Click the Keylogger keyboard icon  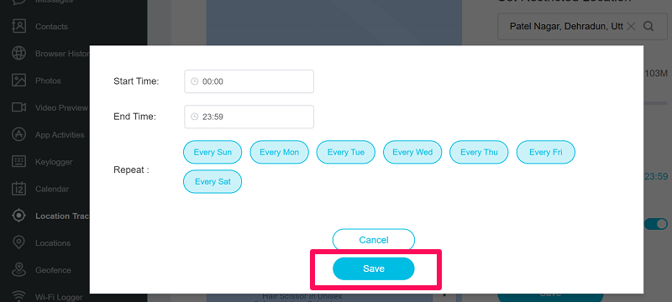coord(18,162)
